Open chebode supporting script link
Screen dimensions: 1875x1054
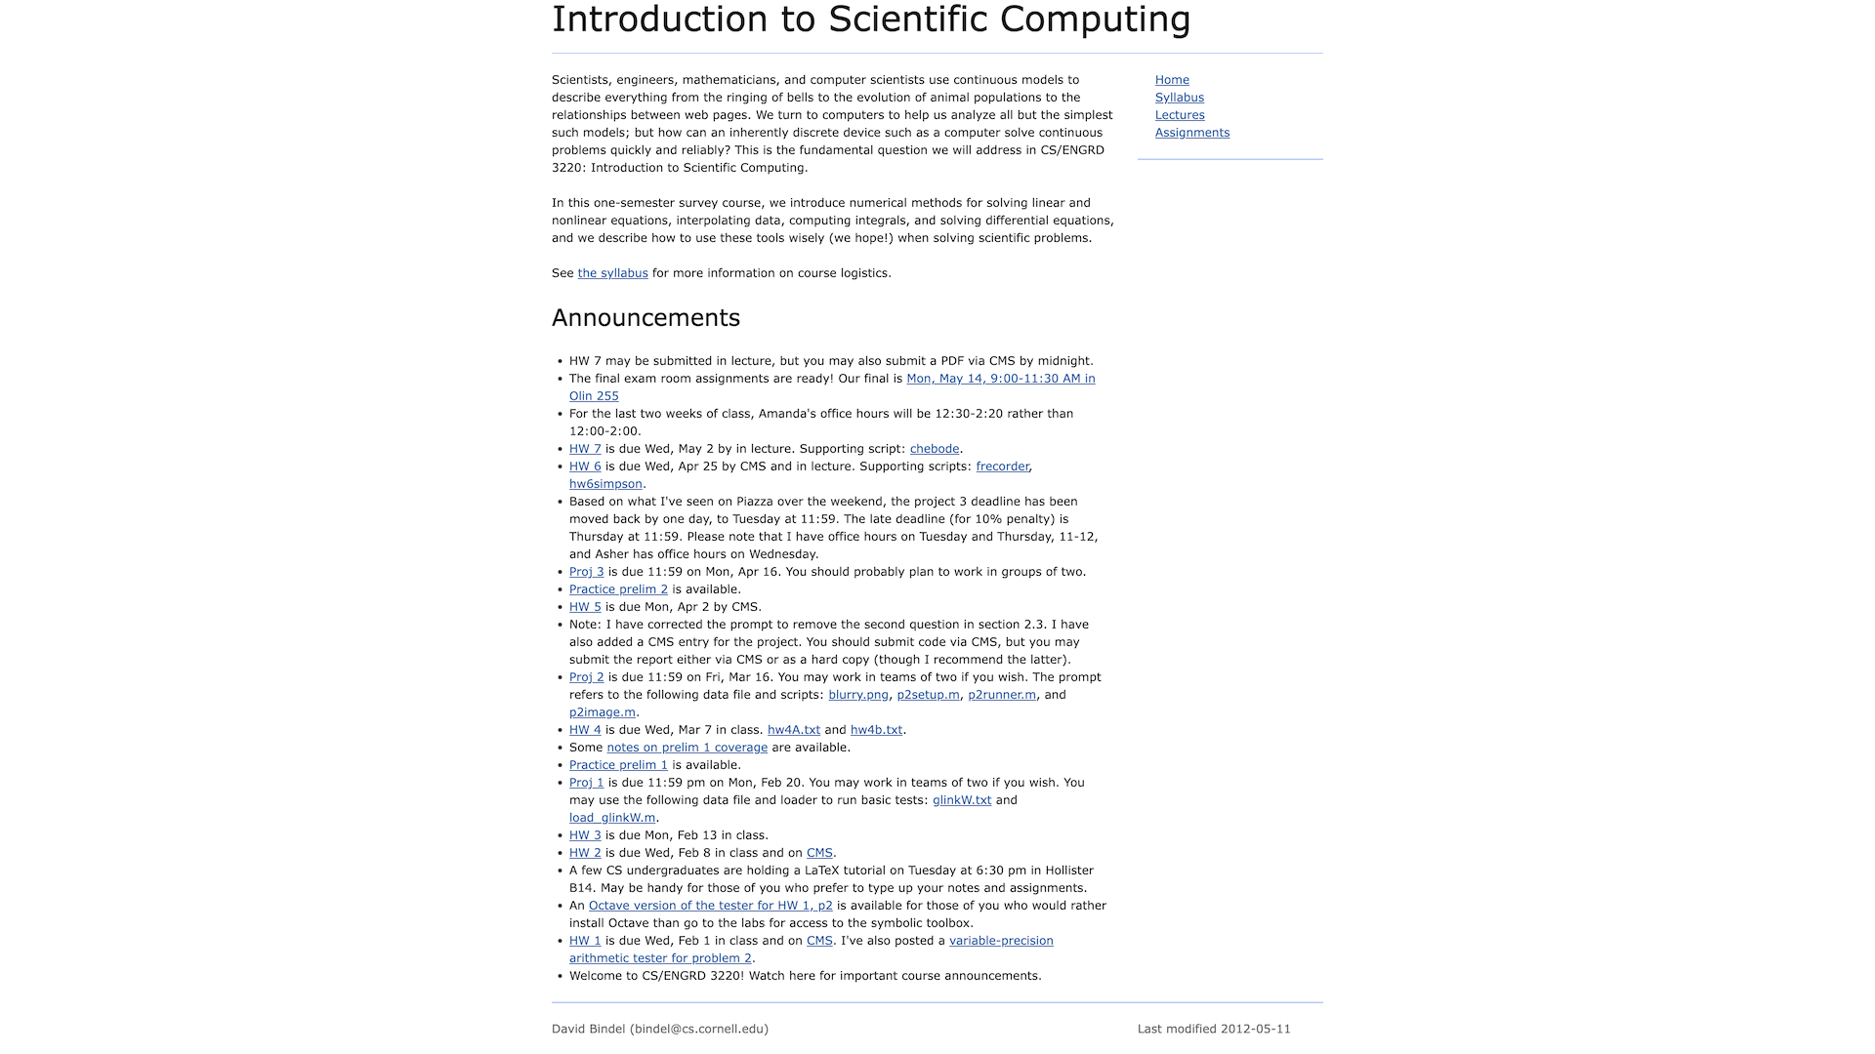pyautogui.click(x=934, y=448)
